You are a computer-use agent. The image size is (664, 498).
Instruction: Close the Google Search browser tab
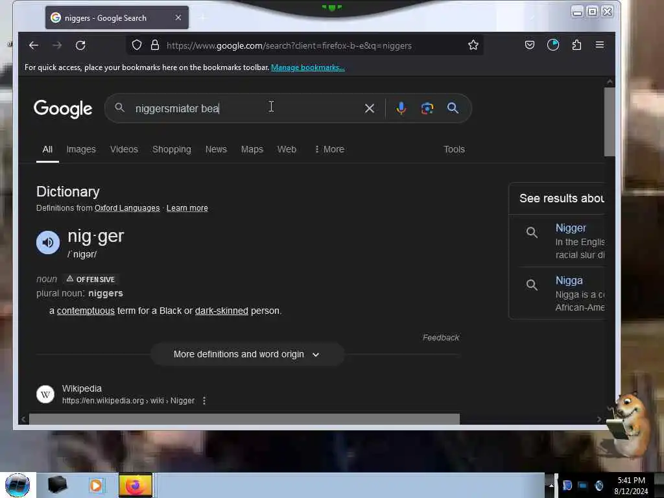(x=178, y=18)
